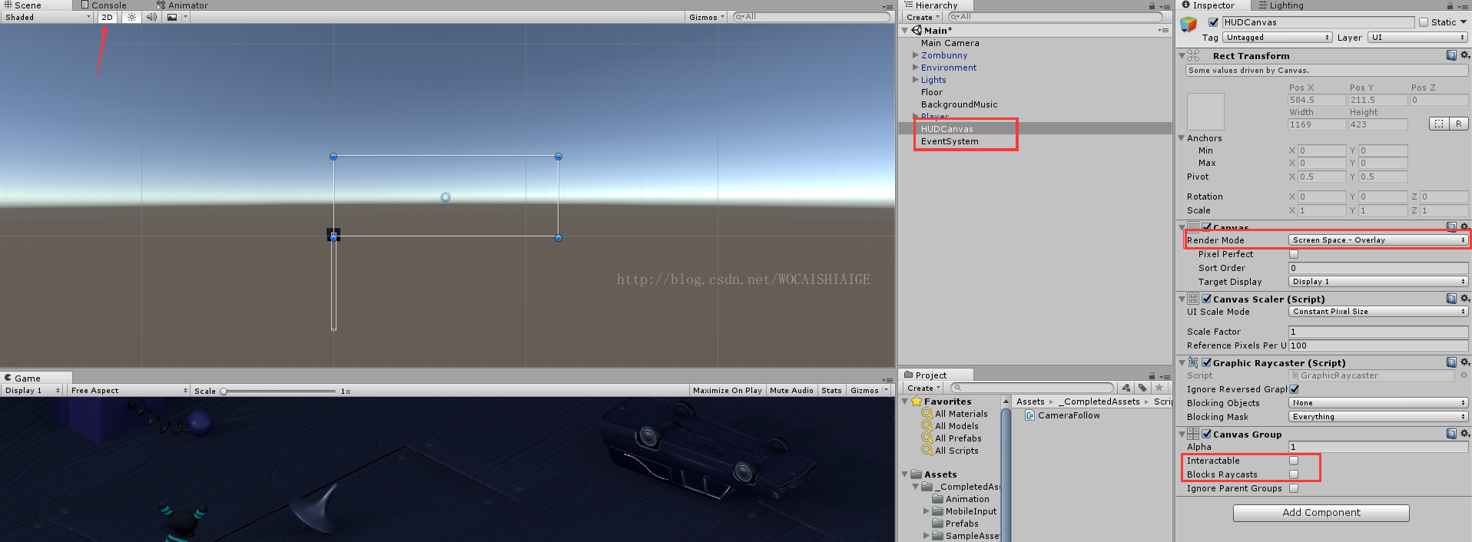The image size is (1472, 542).
Task: Open the Hierarchy Create dropdown
Action: [923, 17]
